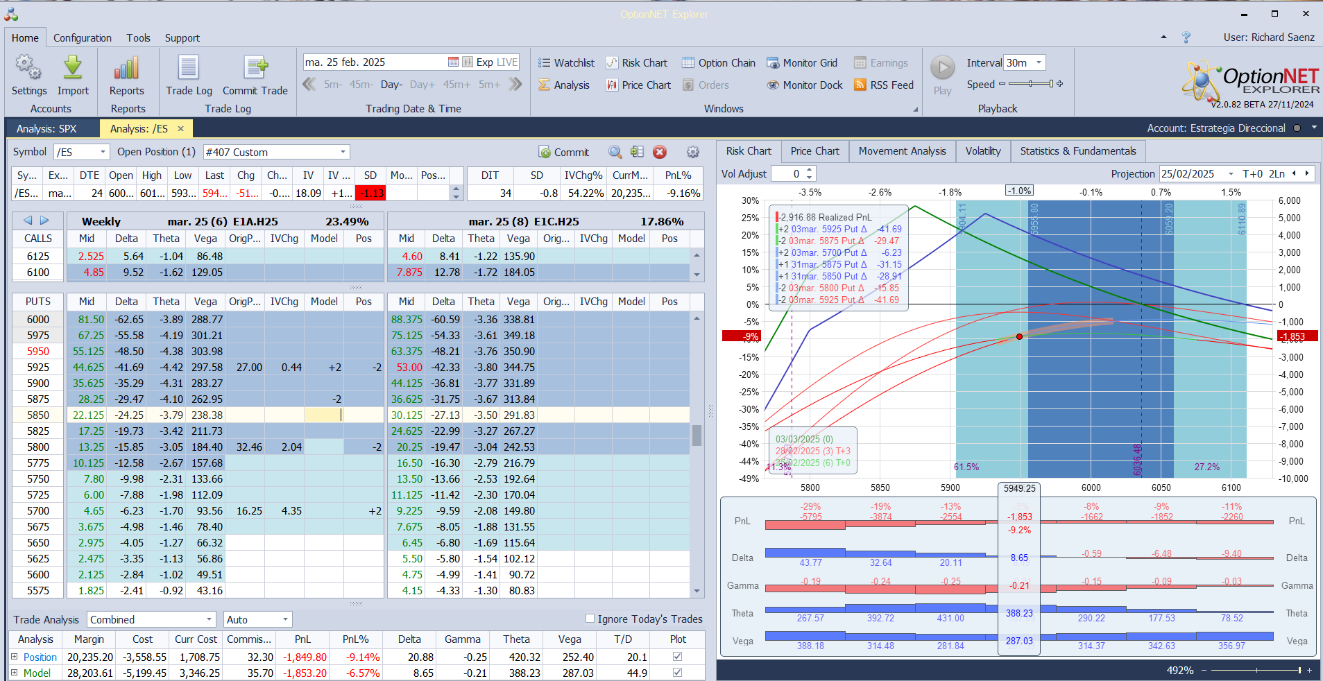The height and width of the screenshot is (681, 1323).
Task: Click the add-columns layout icon beside search
Action: [x=637, y=152]
